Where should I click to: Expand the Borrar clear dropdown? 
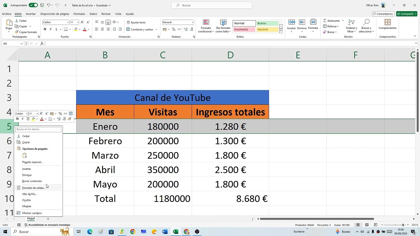pyautogui.click(x=336, y=32)
